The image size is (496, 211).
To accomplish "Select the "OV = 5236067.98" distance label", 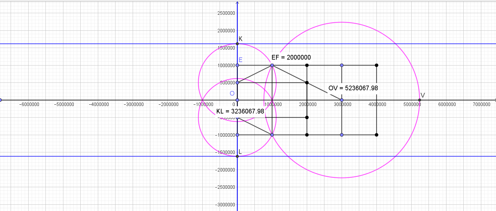I will (x=353, y=88).
